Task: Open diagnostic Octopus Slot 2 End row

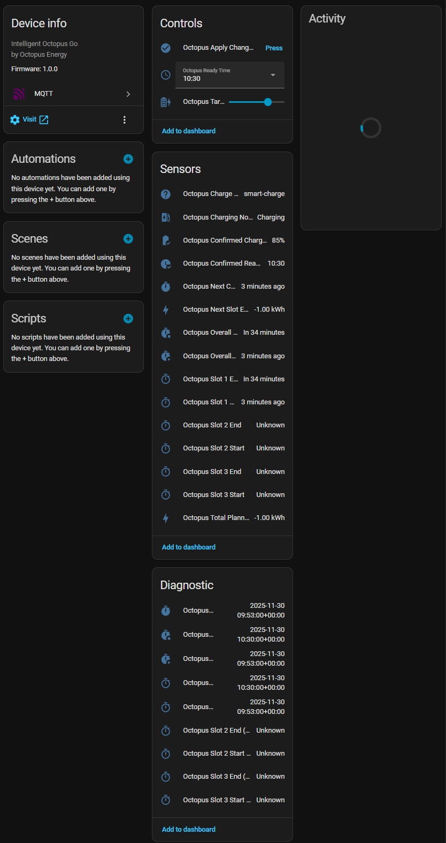Action: tap(222, 731)
